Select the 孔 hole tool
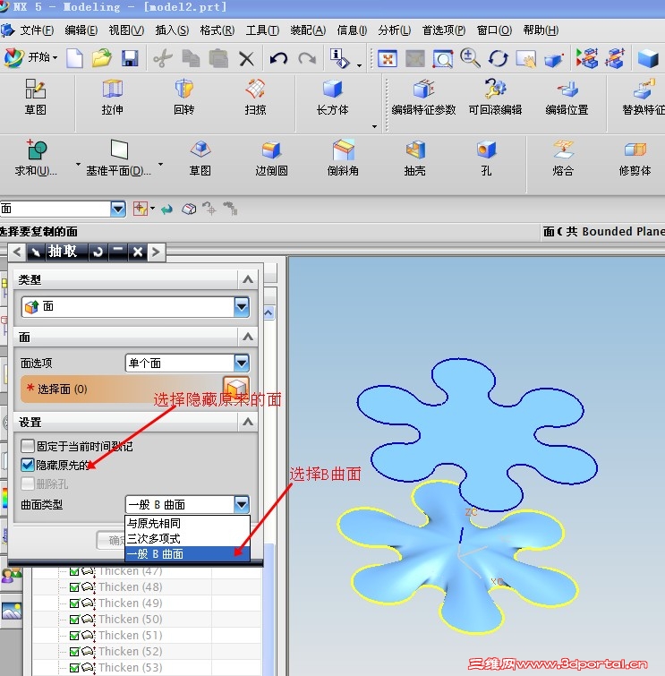Screen dimensions: 665x676 (x=486, y=158)
